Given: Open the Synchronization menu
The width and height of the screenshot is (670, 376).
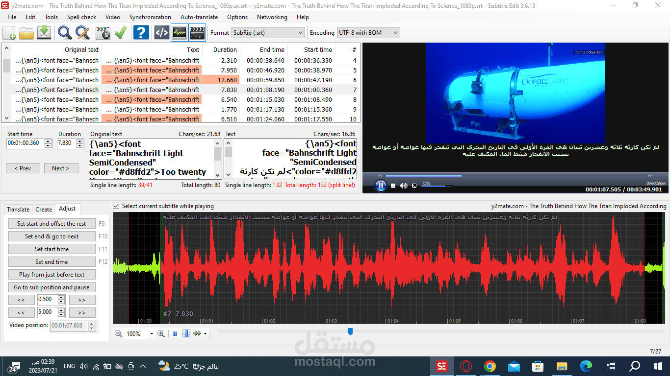Looking at the screenshot, I should 150,17.
